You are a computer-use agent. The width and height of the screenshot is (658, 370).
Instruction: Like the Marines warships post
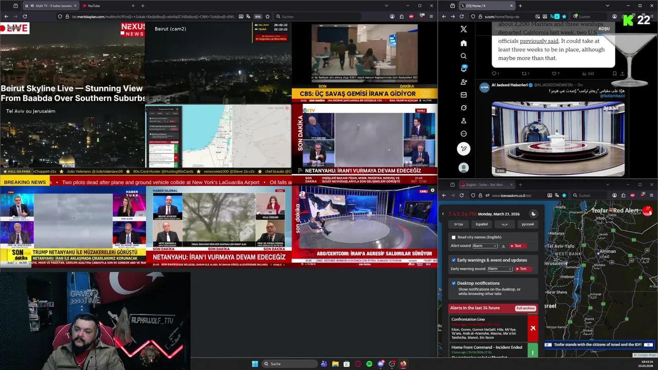(x=556, y=73)
